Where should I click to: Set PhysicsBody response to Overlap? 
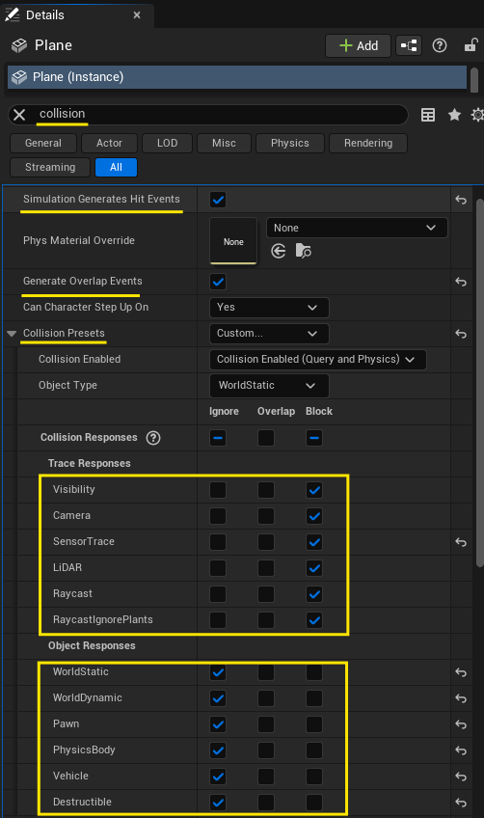[x=266, y=750]
